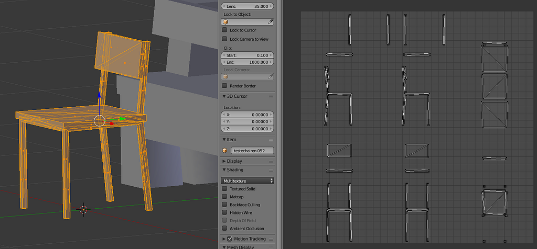
Task: Click the Lens value field
Action: [247, 6]
